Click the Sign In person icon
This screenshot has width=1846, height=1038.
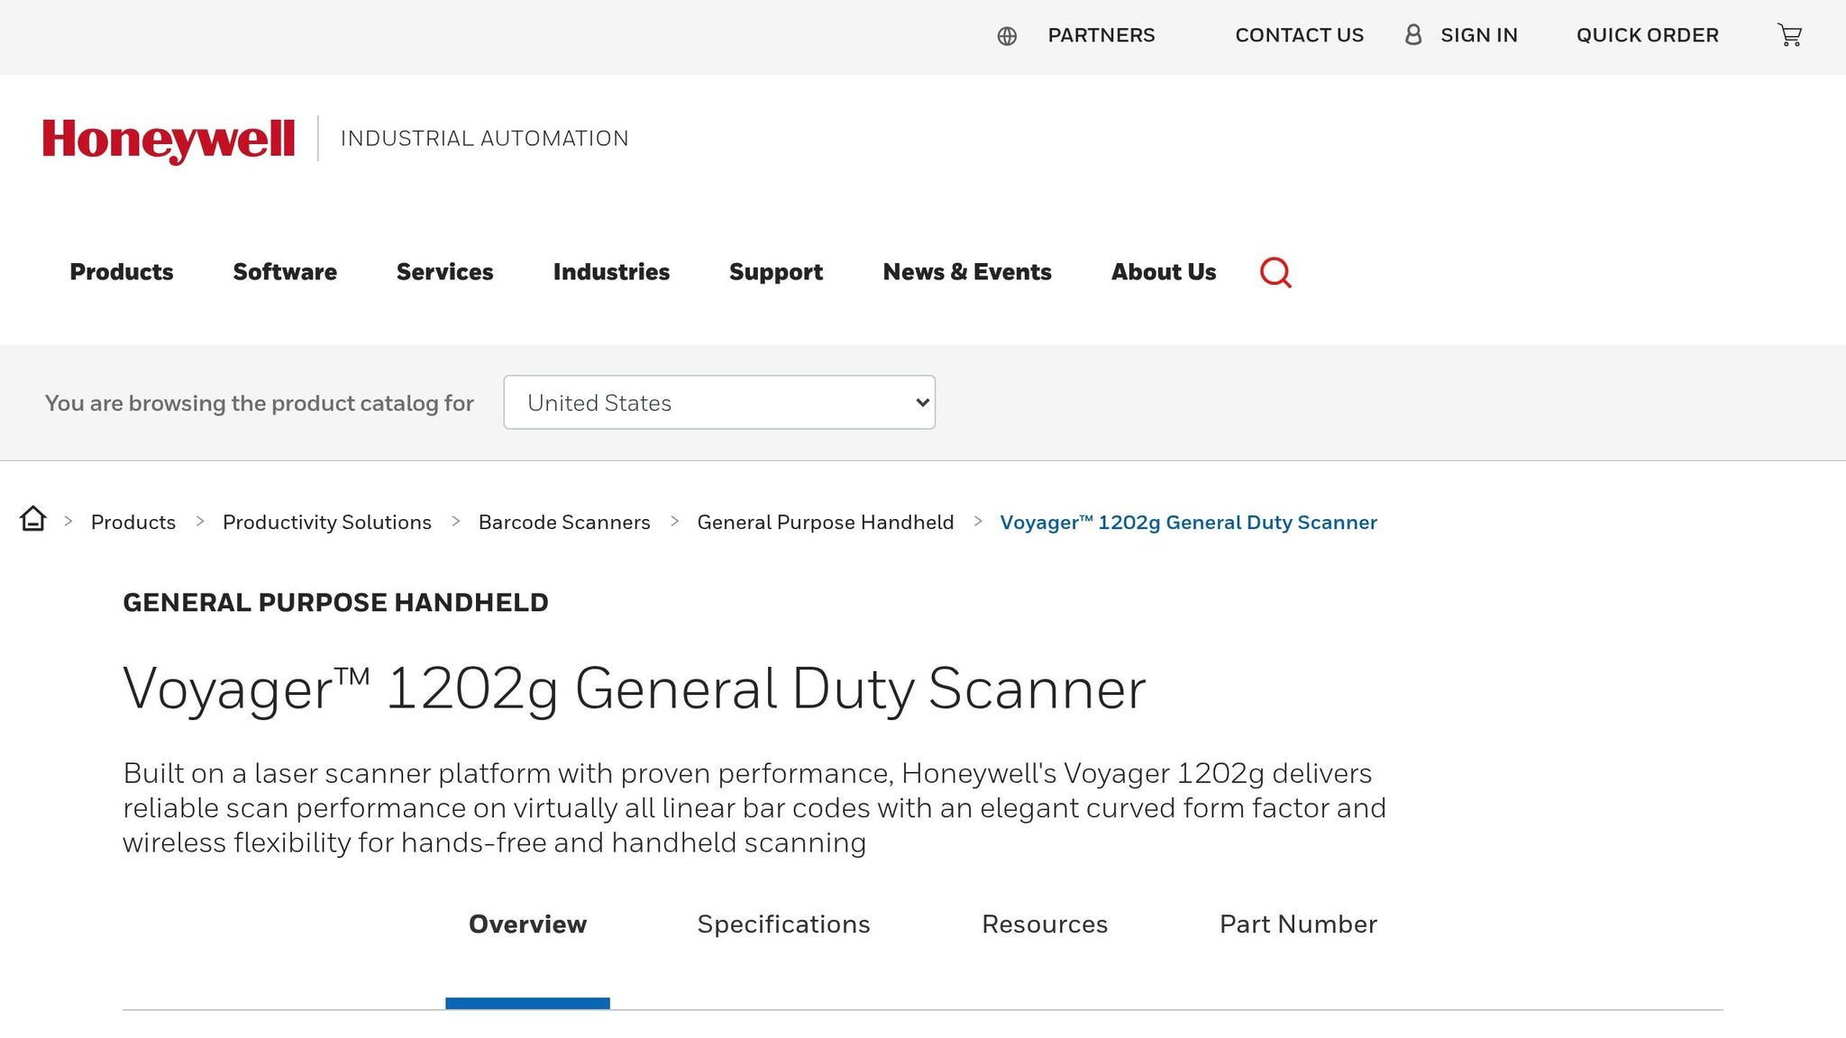click(1412, 35)
